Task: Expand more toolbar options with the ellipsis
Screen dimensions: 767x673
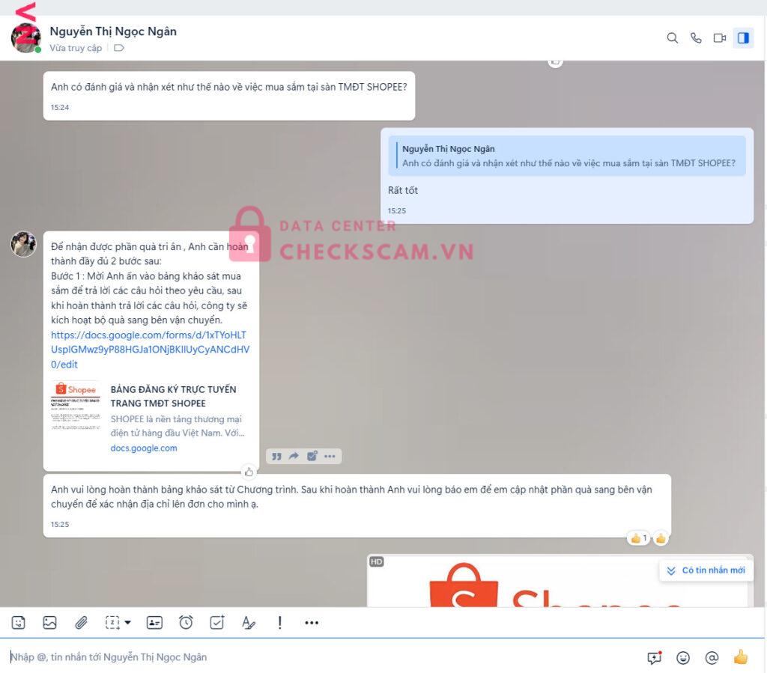Action: tap(312, 622)
